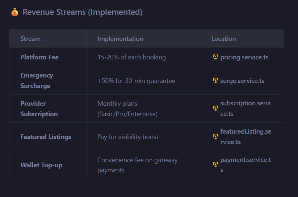298x197 pixels.
Task: Click the file icon beside subscription.service.ts
Action: 215,108
